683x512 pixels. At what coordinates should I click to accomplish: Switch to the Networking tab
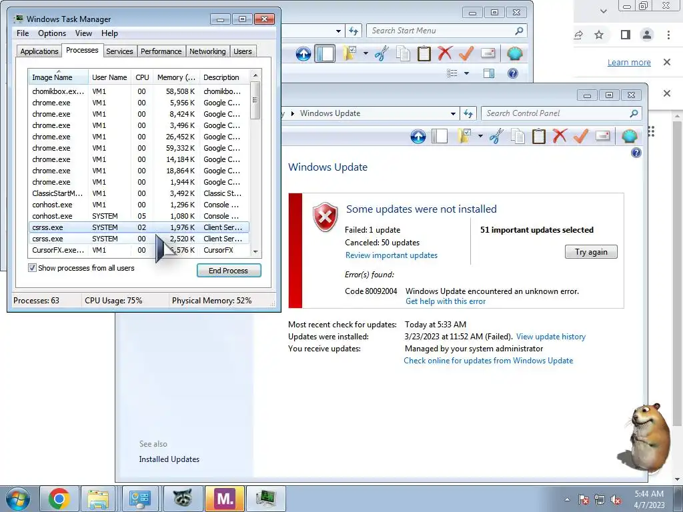[208, 51]
